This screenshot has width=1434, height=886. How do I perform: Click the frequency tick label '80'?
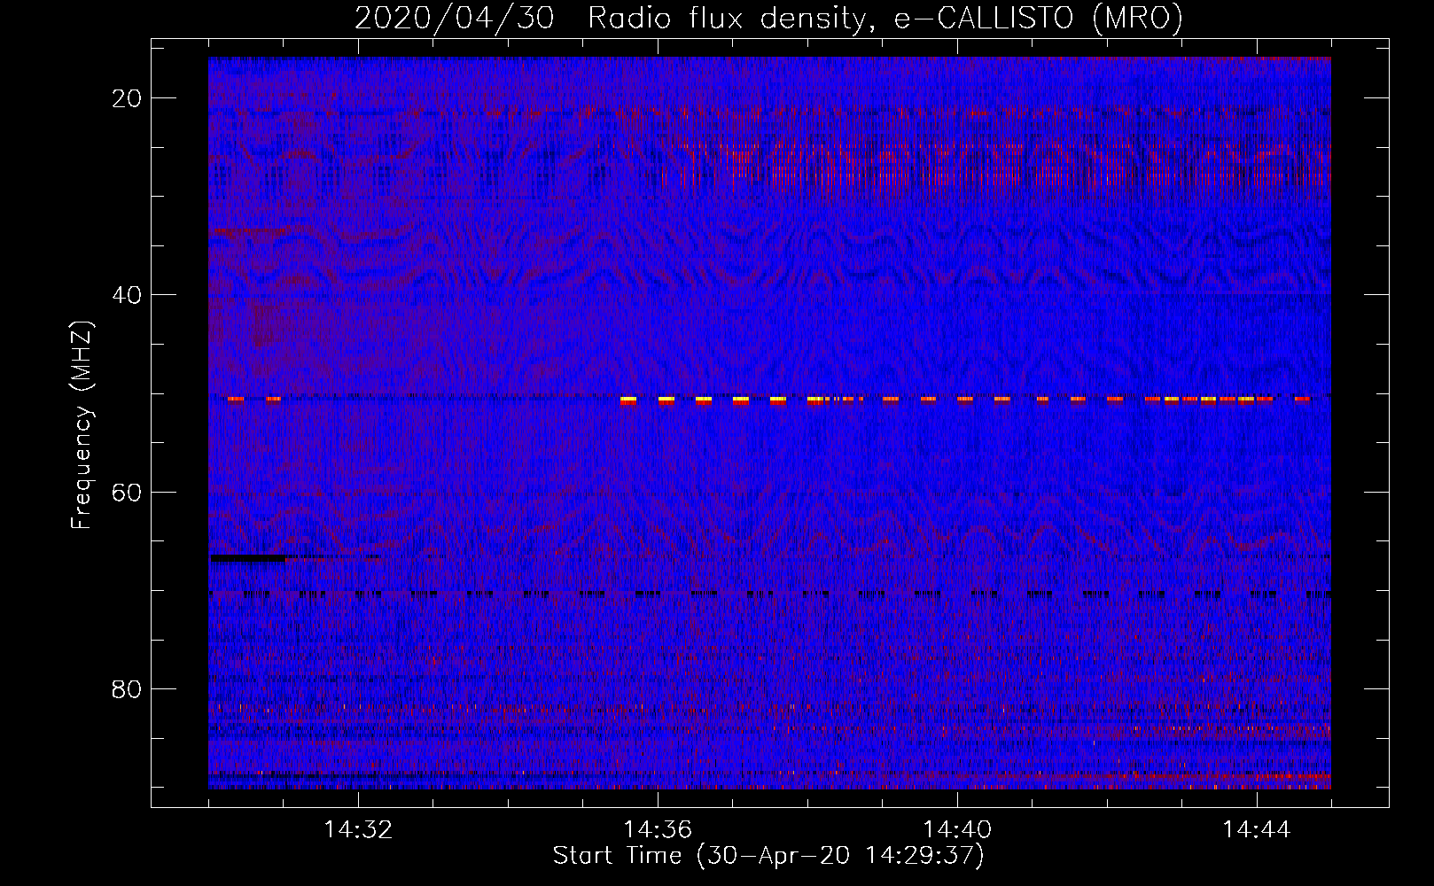point(128,689)
